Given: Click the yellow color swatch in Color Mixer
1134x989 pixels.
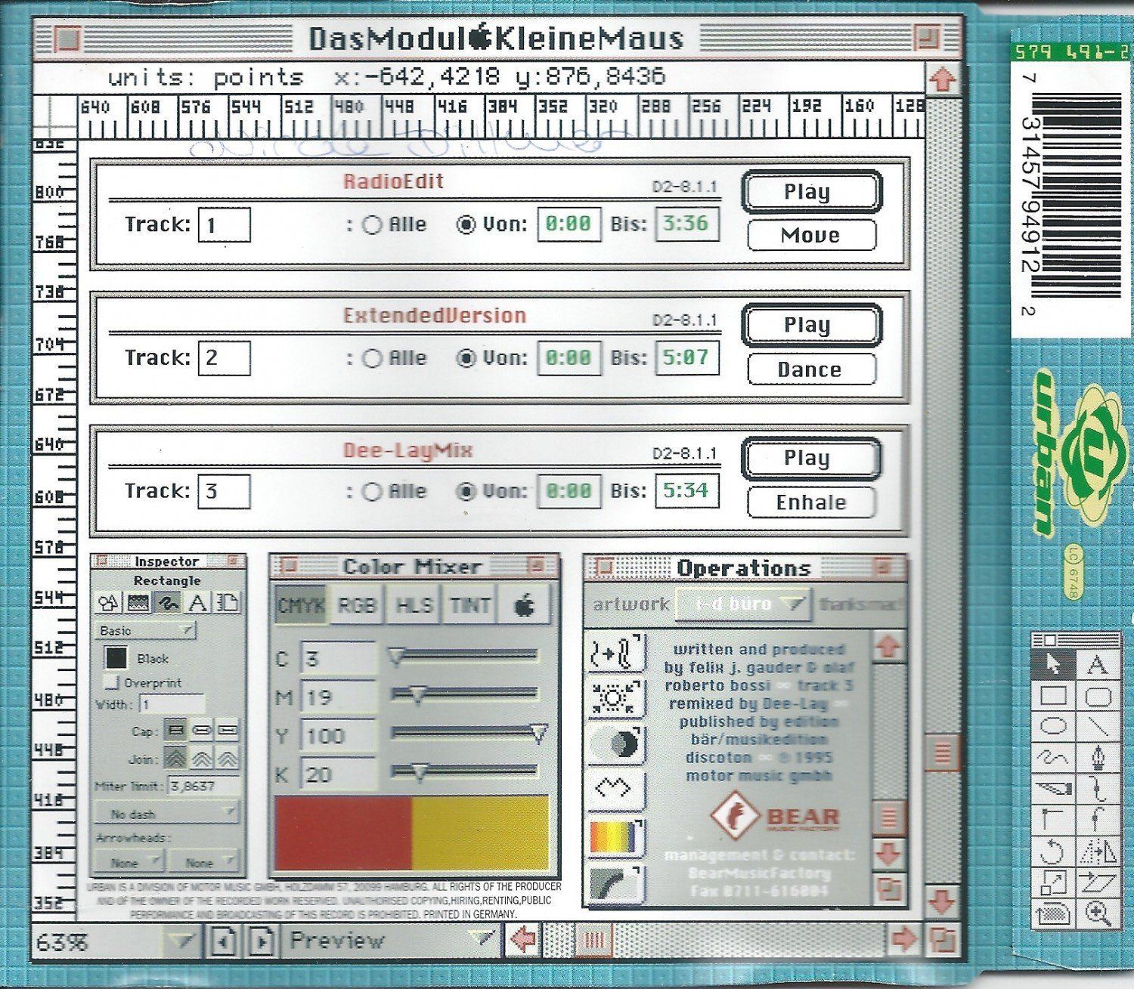Looking at the screenshot, I should click(x=480, y=832).
